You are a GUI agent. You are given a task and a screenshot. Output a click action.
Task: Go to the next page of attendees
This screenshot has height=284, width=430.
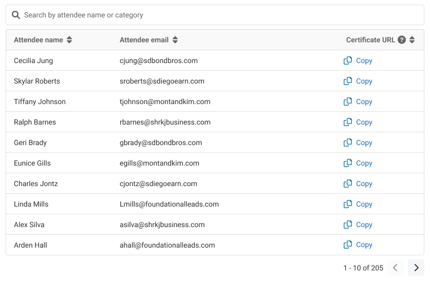tap(416, 268)
